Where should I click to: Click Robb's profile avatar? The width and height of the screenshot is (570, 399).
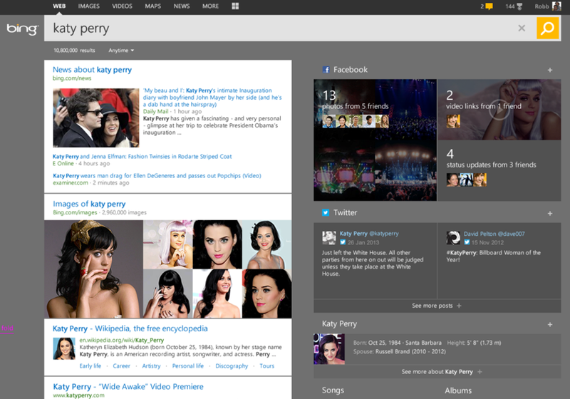coord(556,6)
